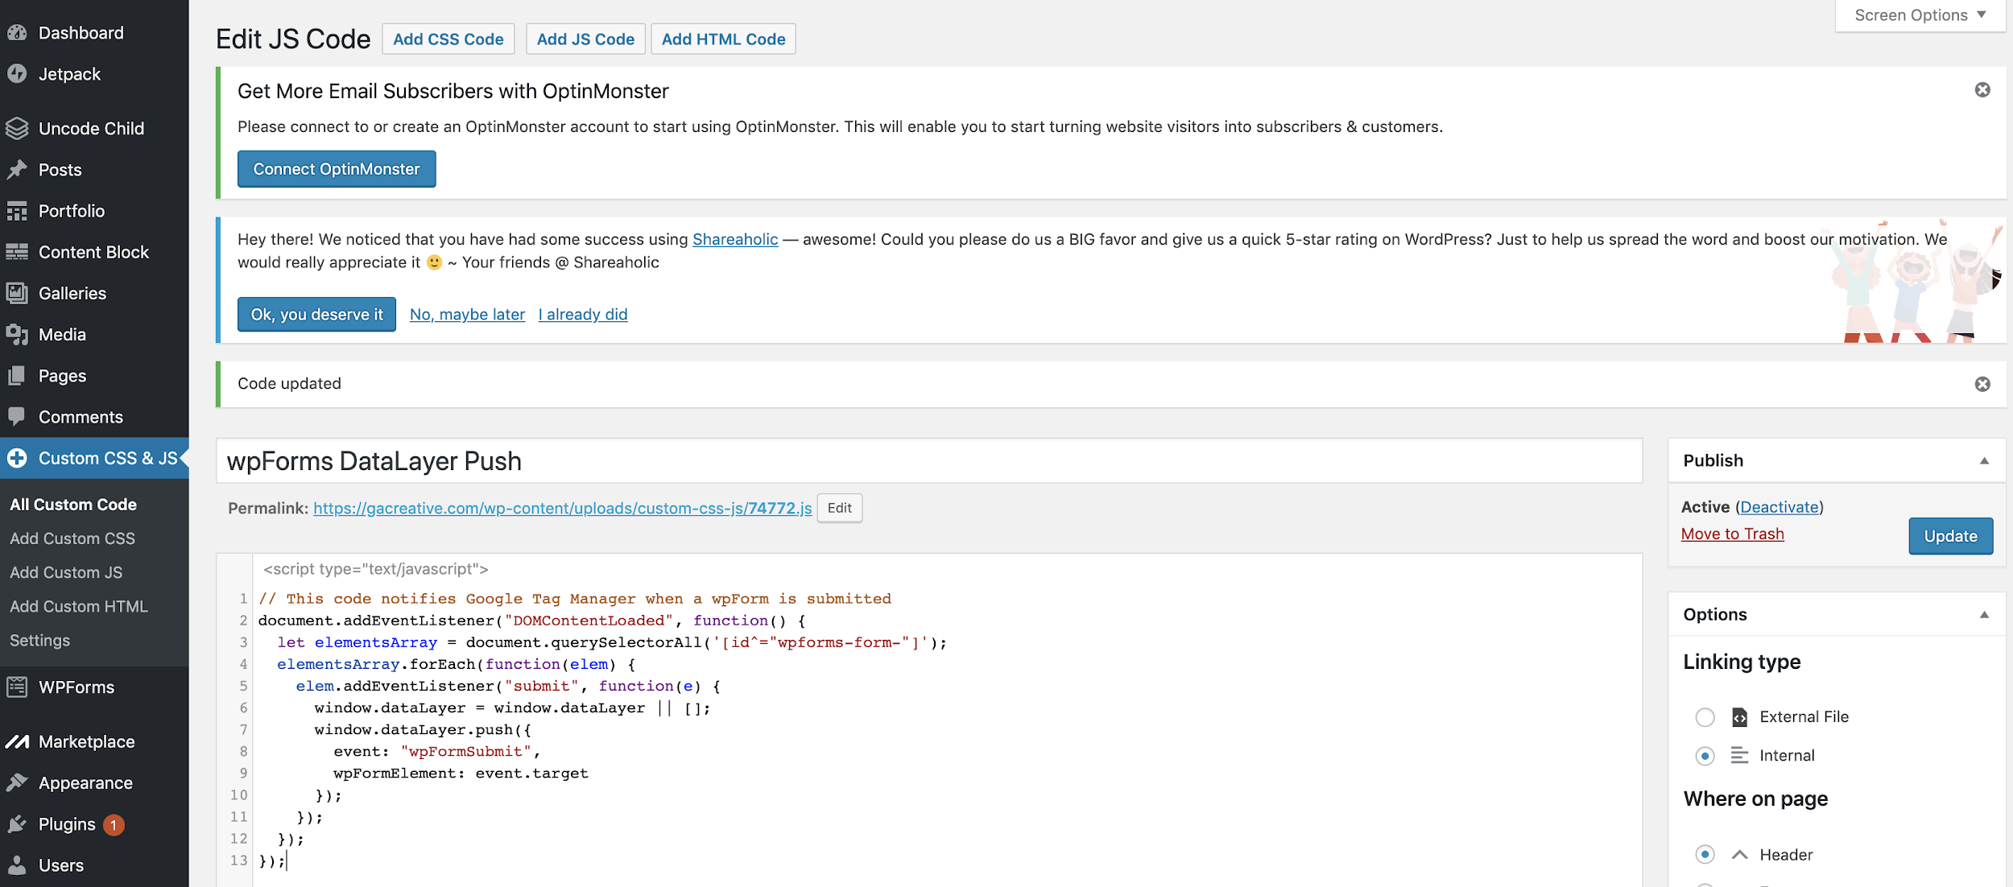
Task: Click the Plugins icon with update badge
Action: pos(17,824)
